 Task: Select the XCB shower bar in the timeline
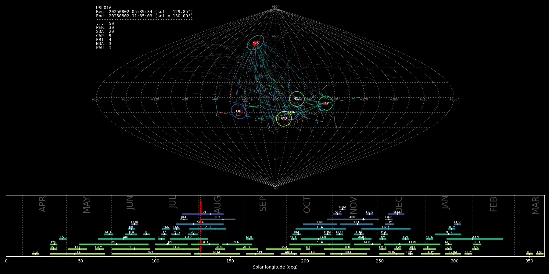click(x=448, y=234)
